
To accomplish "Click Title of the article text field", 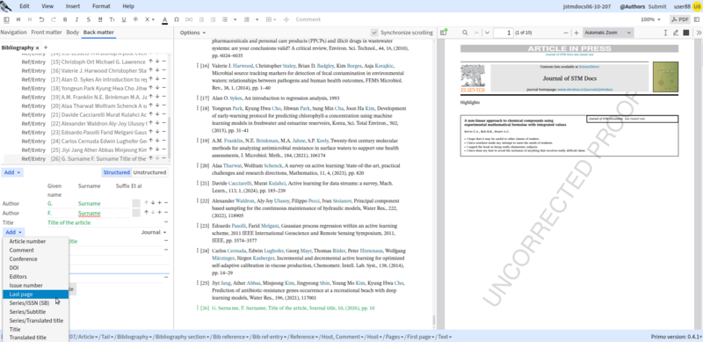I will (104, 222).
